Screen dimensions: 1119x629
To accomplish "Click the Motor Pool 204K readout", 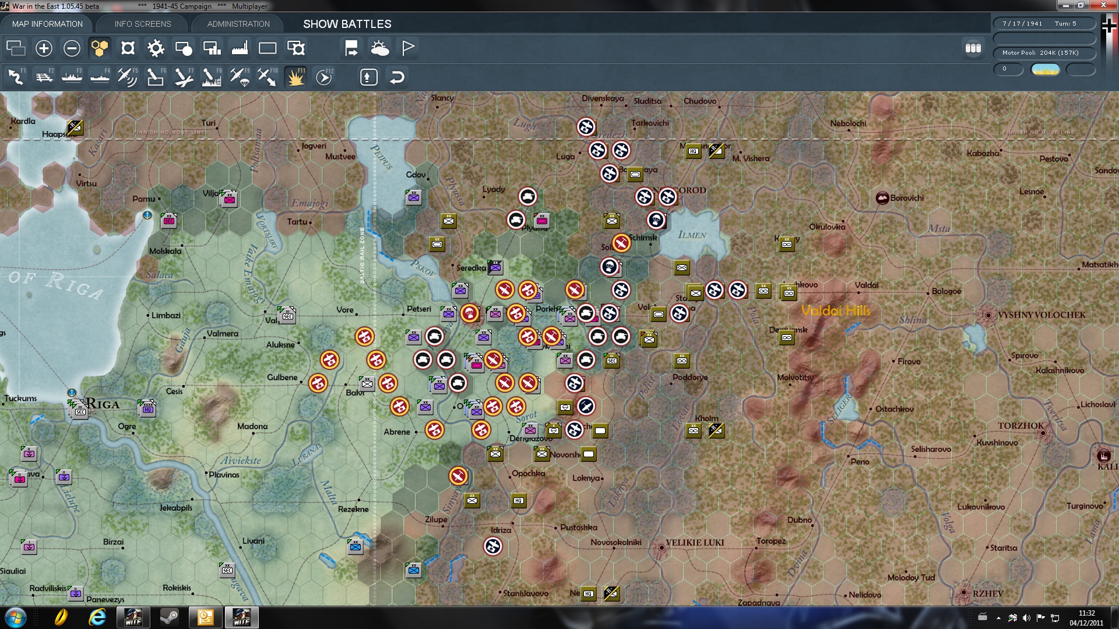I will (x=1044, y=53).
